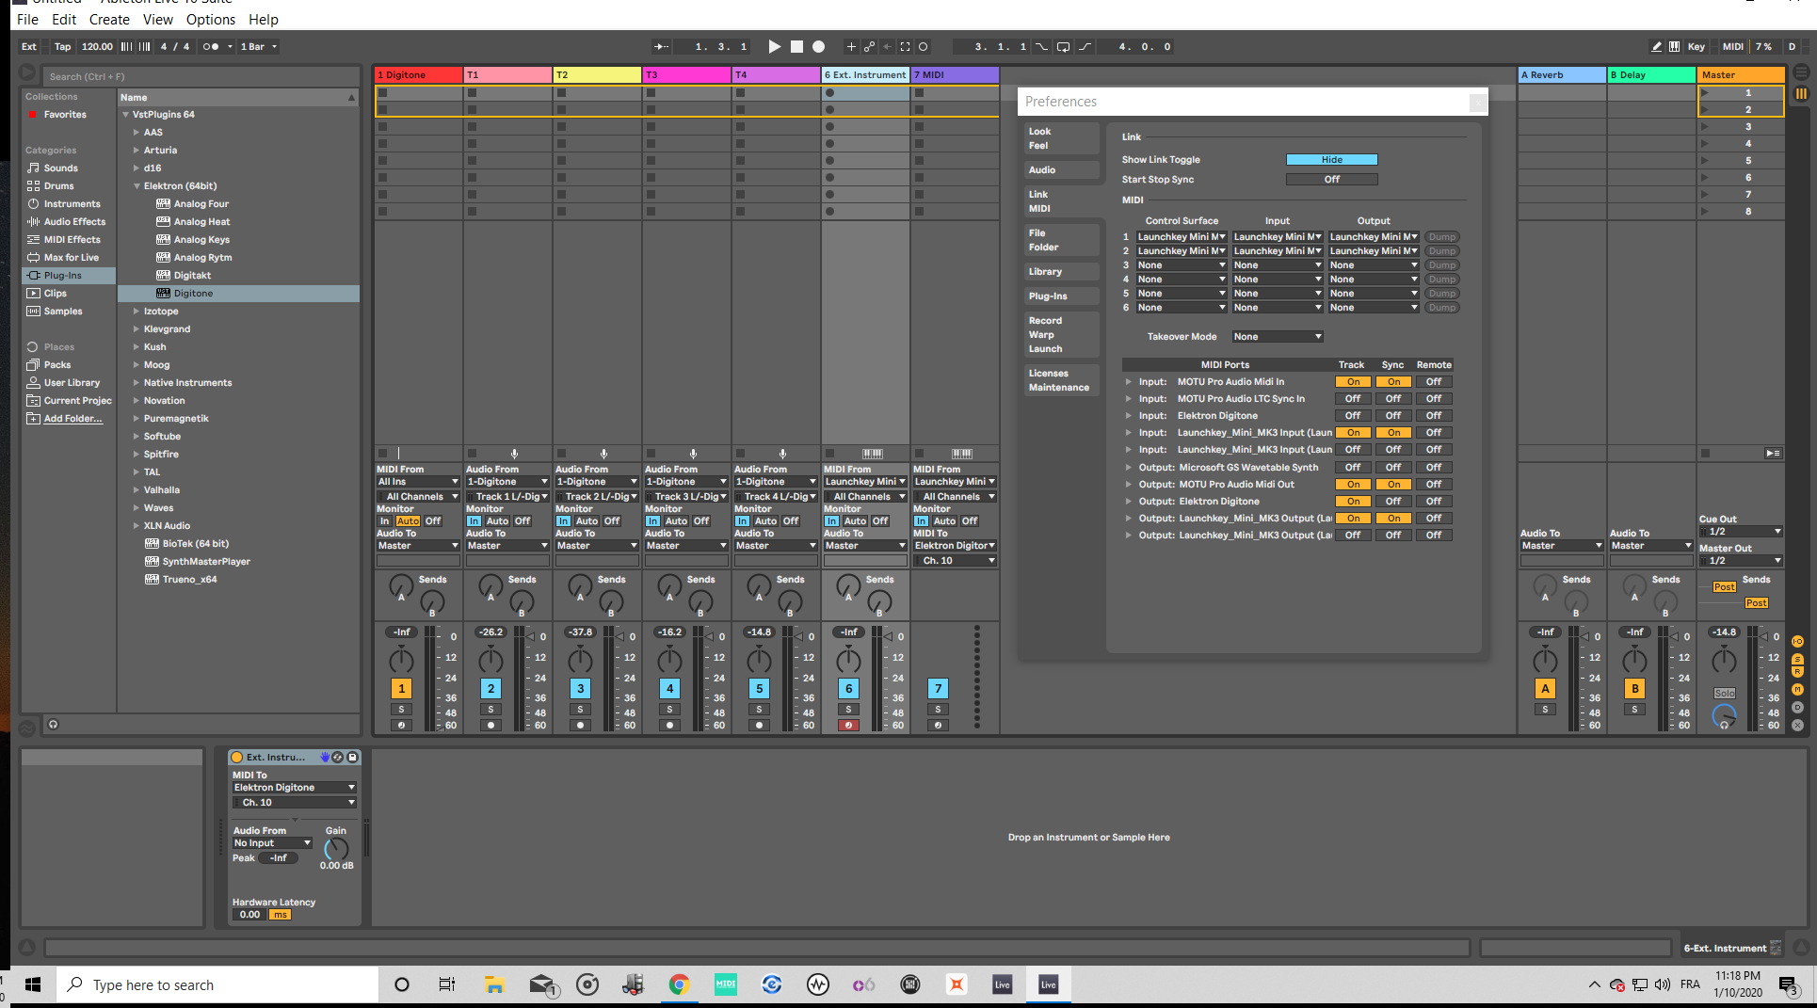Image resolution: width=1817 pixels, height=1008 pixels.
Task: Click the Arrangement Record button
Action: [x=819, y=46]
